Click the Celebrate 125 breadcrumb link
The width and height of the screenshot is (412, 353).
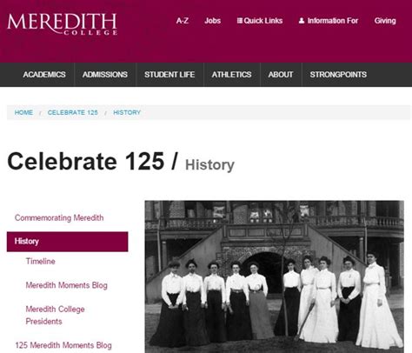73,112
